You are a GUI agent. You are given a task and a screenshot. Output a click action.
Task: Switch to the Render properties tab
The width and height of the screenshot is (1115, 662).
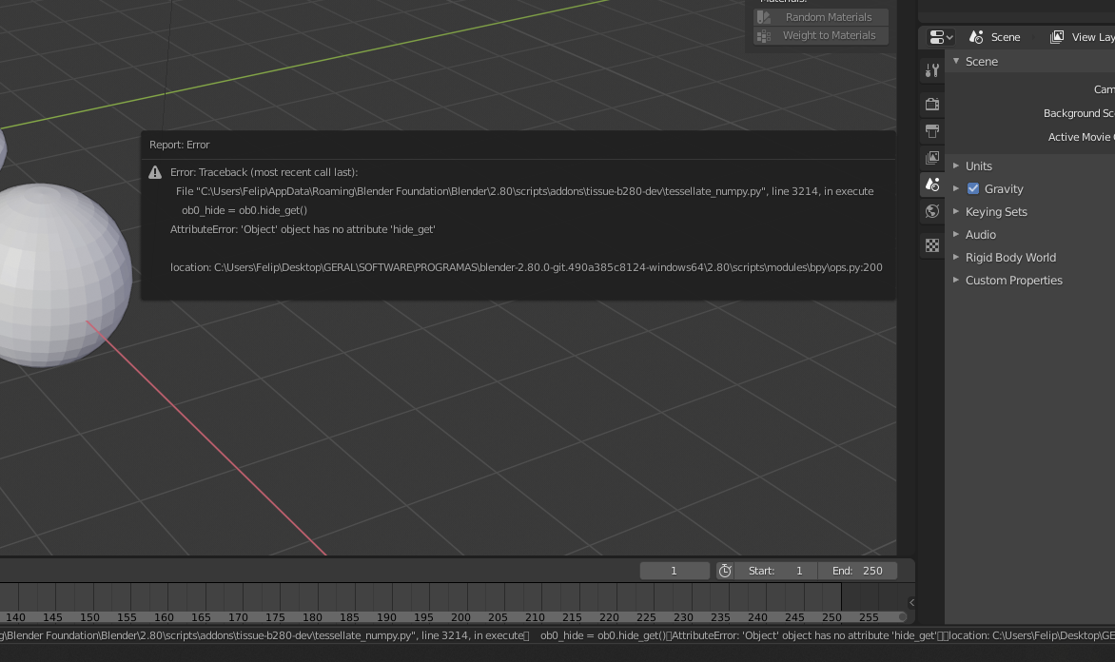932,104
